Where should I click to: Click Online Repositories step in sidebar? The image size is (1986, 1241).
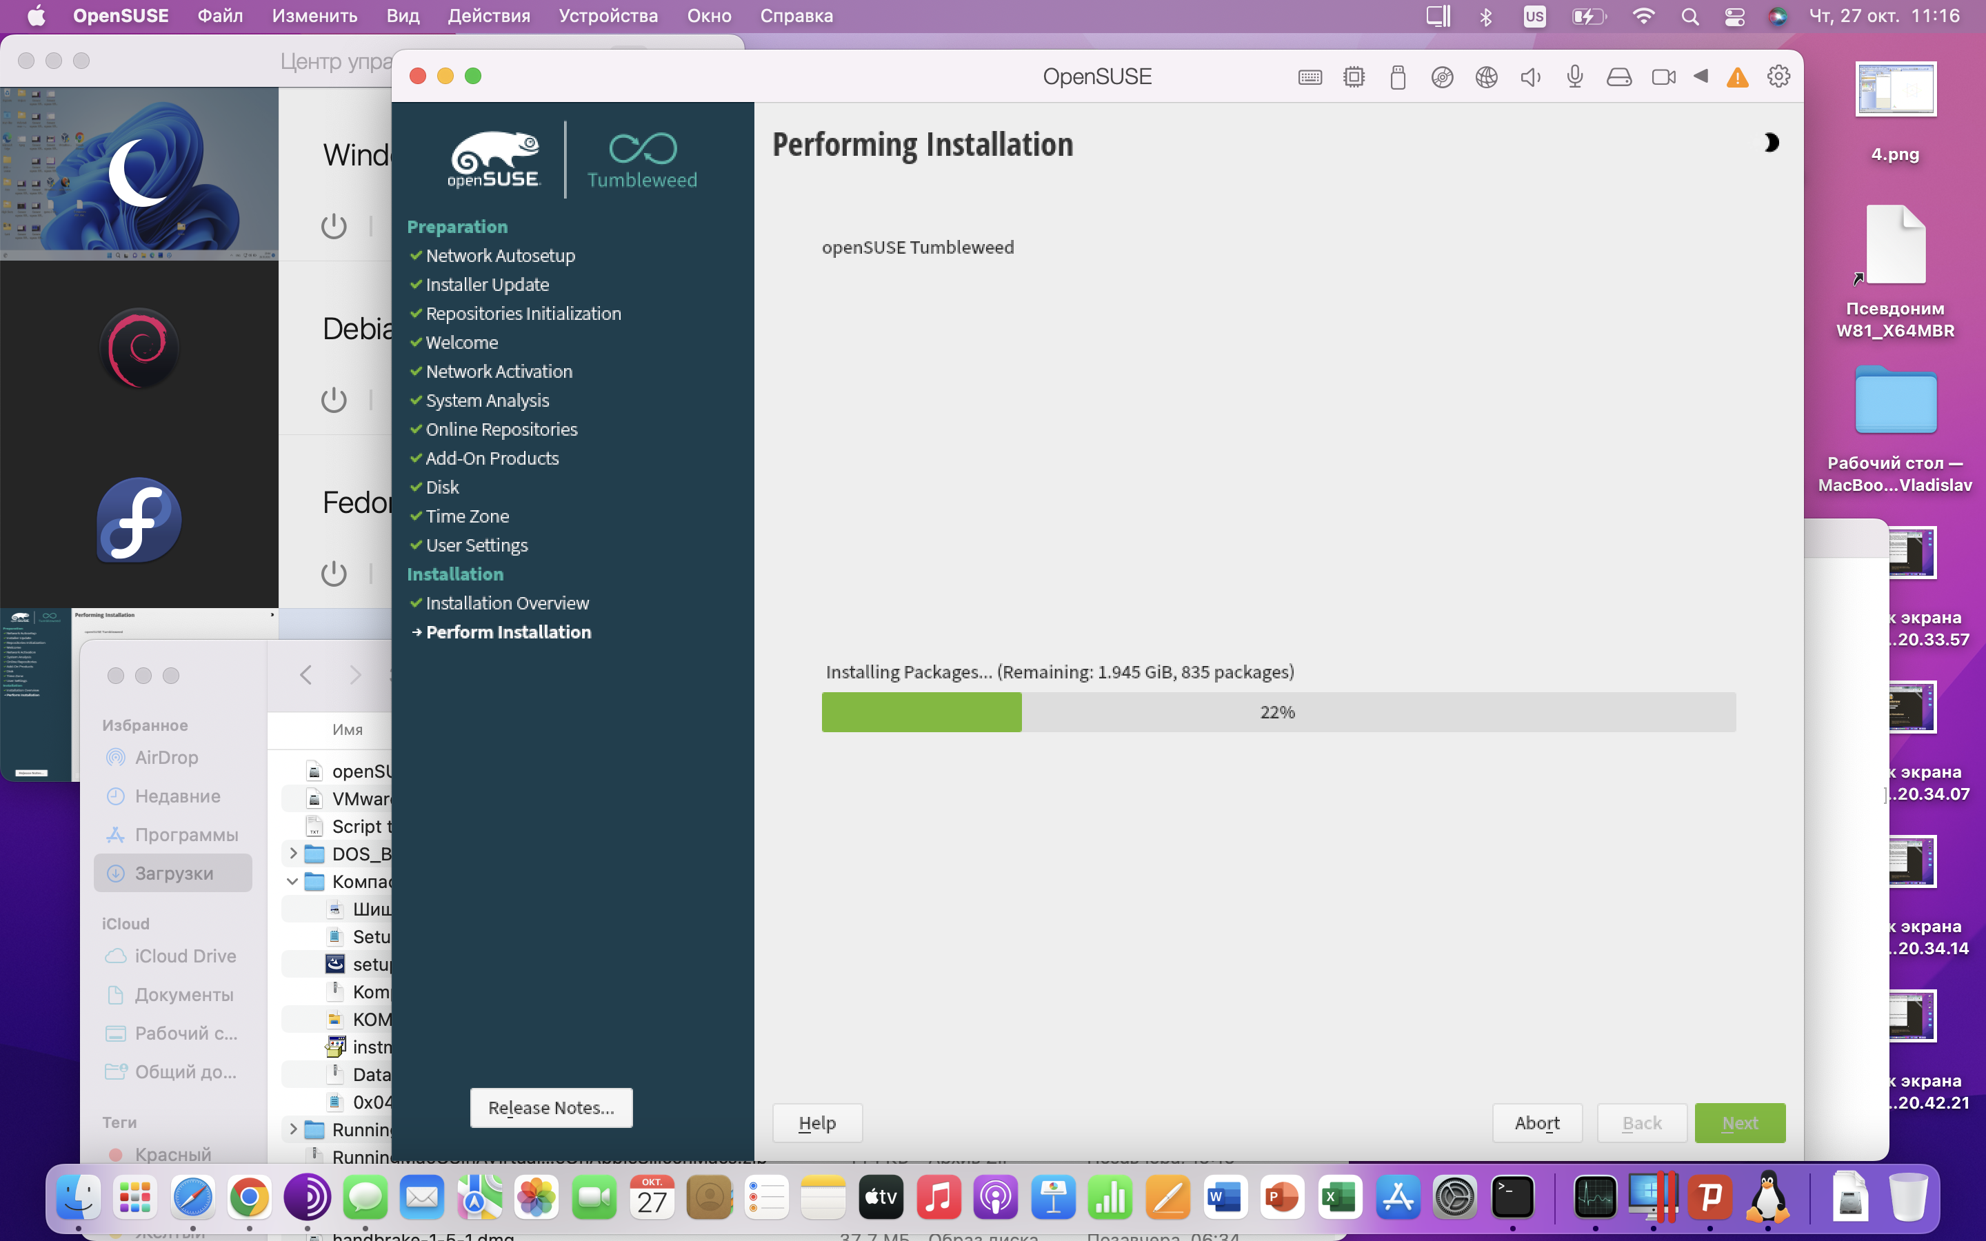point(501,430)
